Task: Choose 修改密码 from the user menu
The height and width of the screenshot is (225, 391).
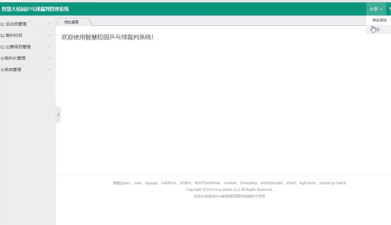Action: pyautogui.click(x=379, y=20)
